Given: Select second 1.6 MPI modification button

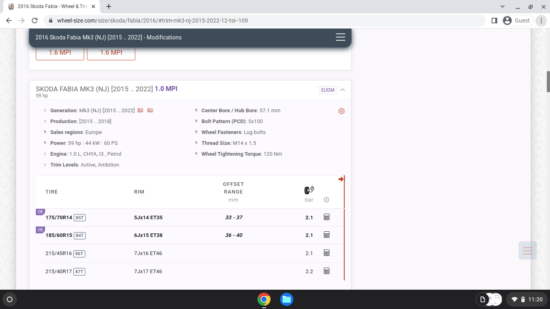Looking at the screenshot, I should (x=111, y=52).
